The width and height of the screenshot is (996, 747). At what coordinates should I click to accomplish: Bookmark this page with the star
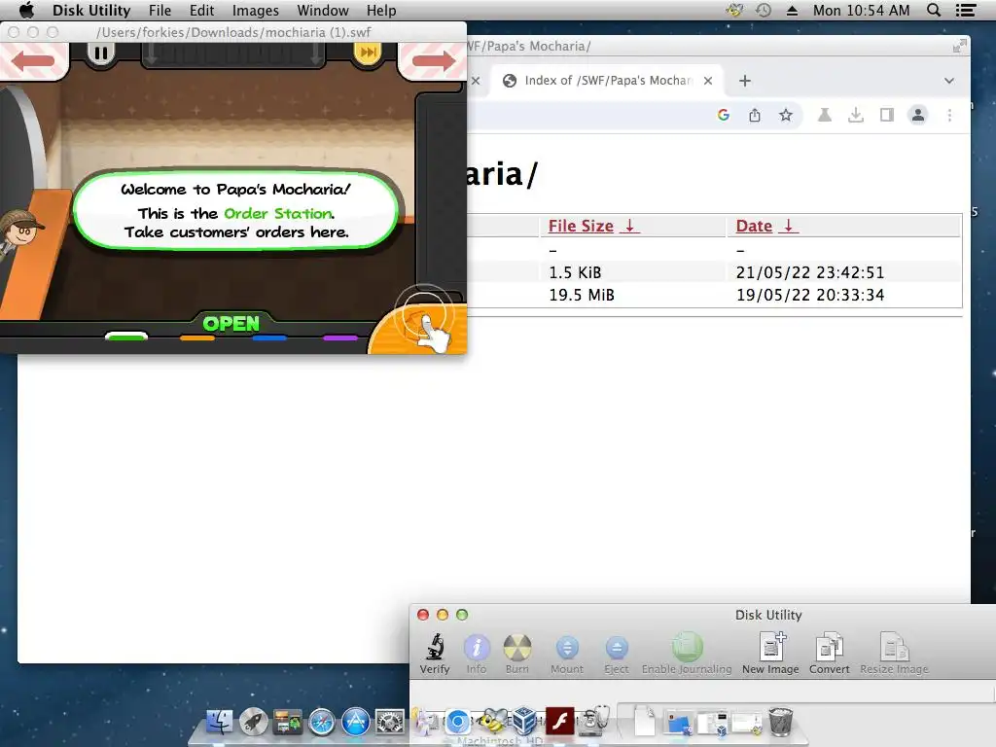coord(786,115)
